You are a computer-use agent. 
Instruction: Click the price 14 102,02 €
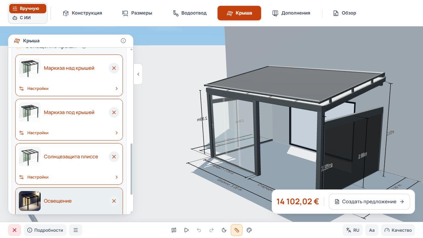(x=298, y=202)
